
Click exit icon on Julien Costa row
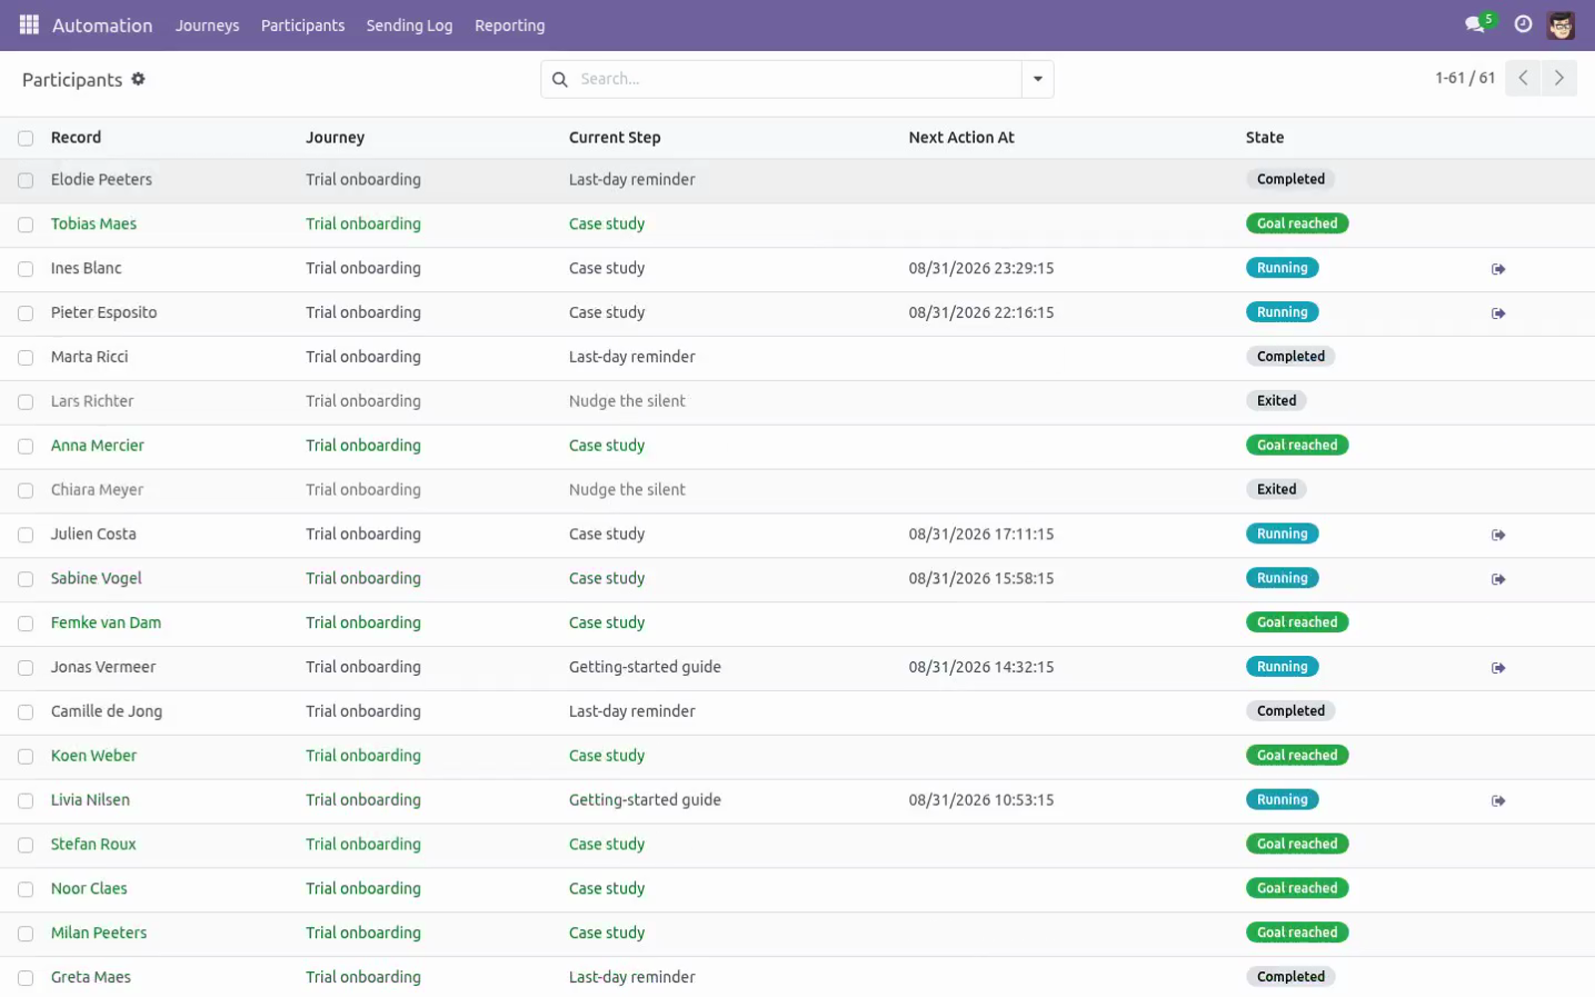pos(1498,535)
